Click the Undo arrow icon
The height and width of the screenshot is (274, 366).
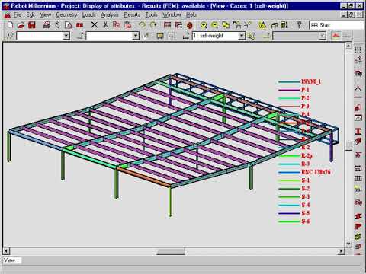click(x=142, y=25)
